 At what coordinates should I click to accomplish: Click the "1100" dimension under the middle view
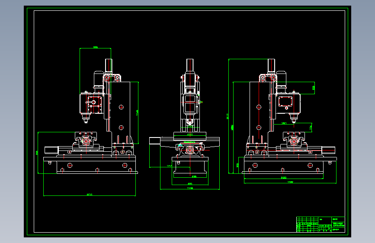click(190, 188)
